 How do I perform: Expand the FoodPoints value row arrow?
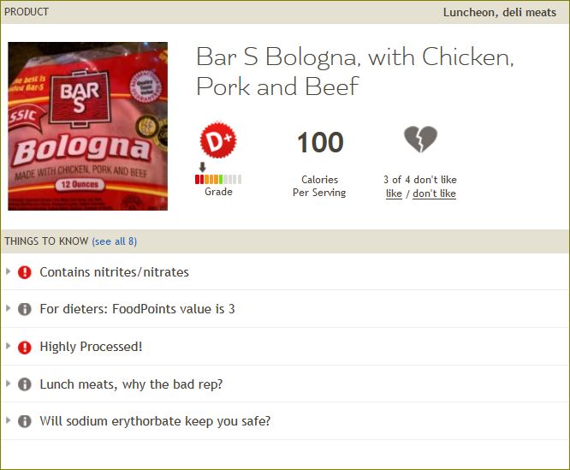pyautogui.click(x=9, y=308)
